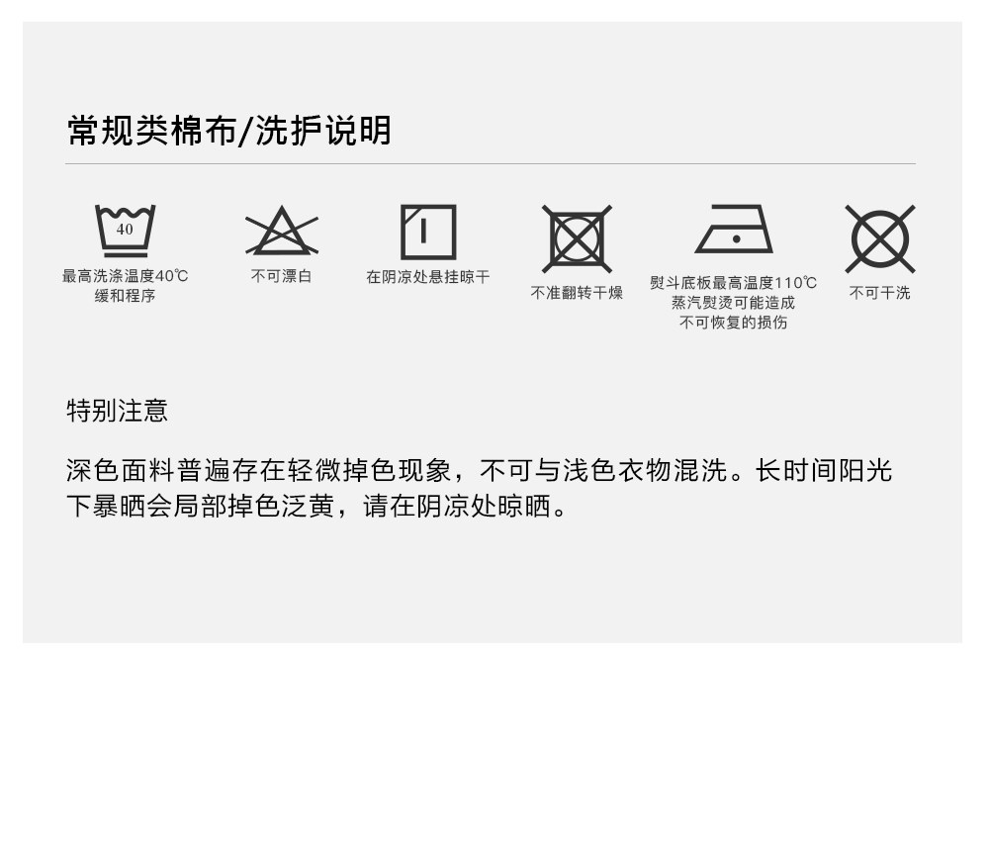This screenshot has height=850, width=989.
Task: Select the 在阴凉处悬挂晾干 caption
Action: click(x=427, y=276)
